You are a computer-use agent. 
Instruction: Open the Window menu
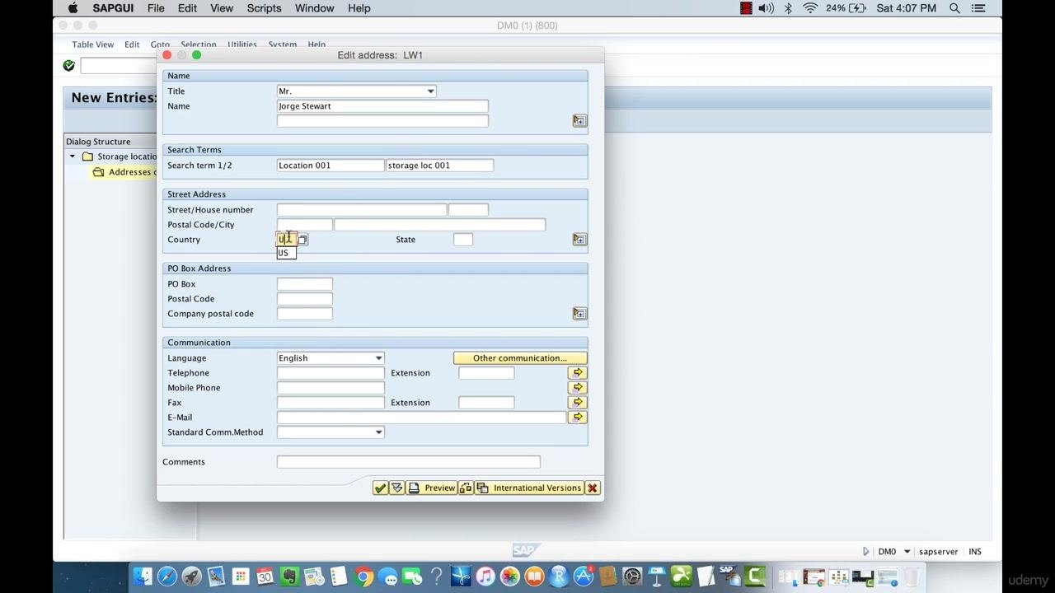point(314,8)
